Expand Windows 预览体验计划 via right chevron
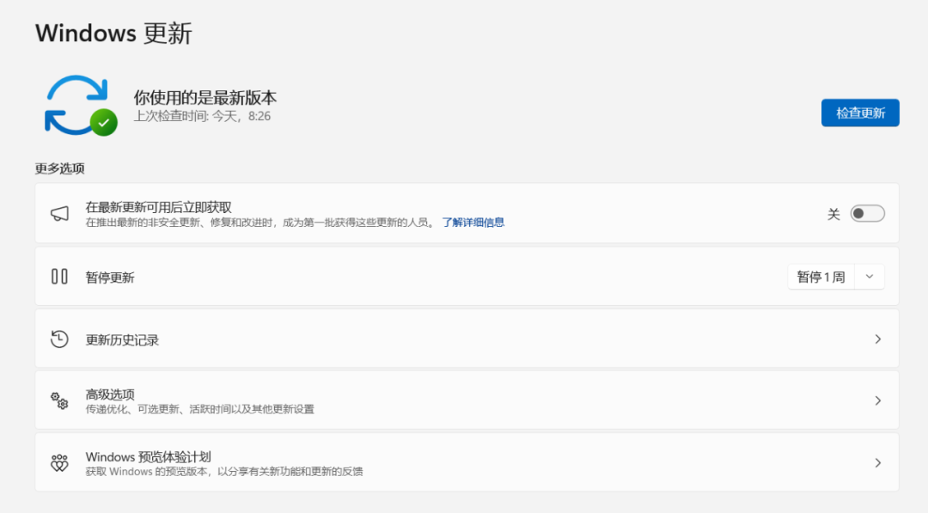 coord(877,463)
